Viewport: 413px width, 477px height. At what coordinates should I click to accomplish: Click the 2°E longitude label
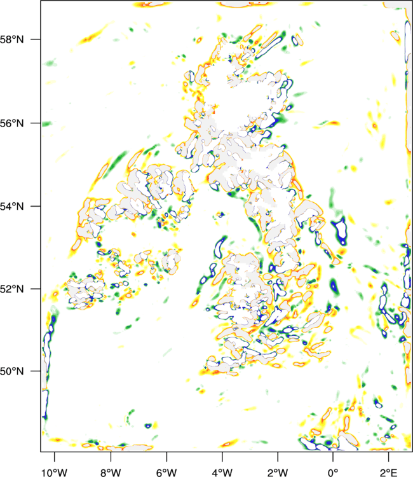389,472
